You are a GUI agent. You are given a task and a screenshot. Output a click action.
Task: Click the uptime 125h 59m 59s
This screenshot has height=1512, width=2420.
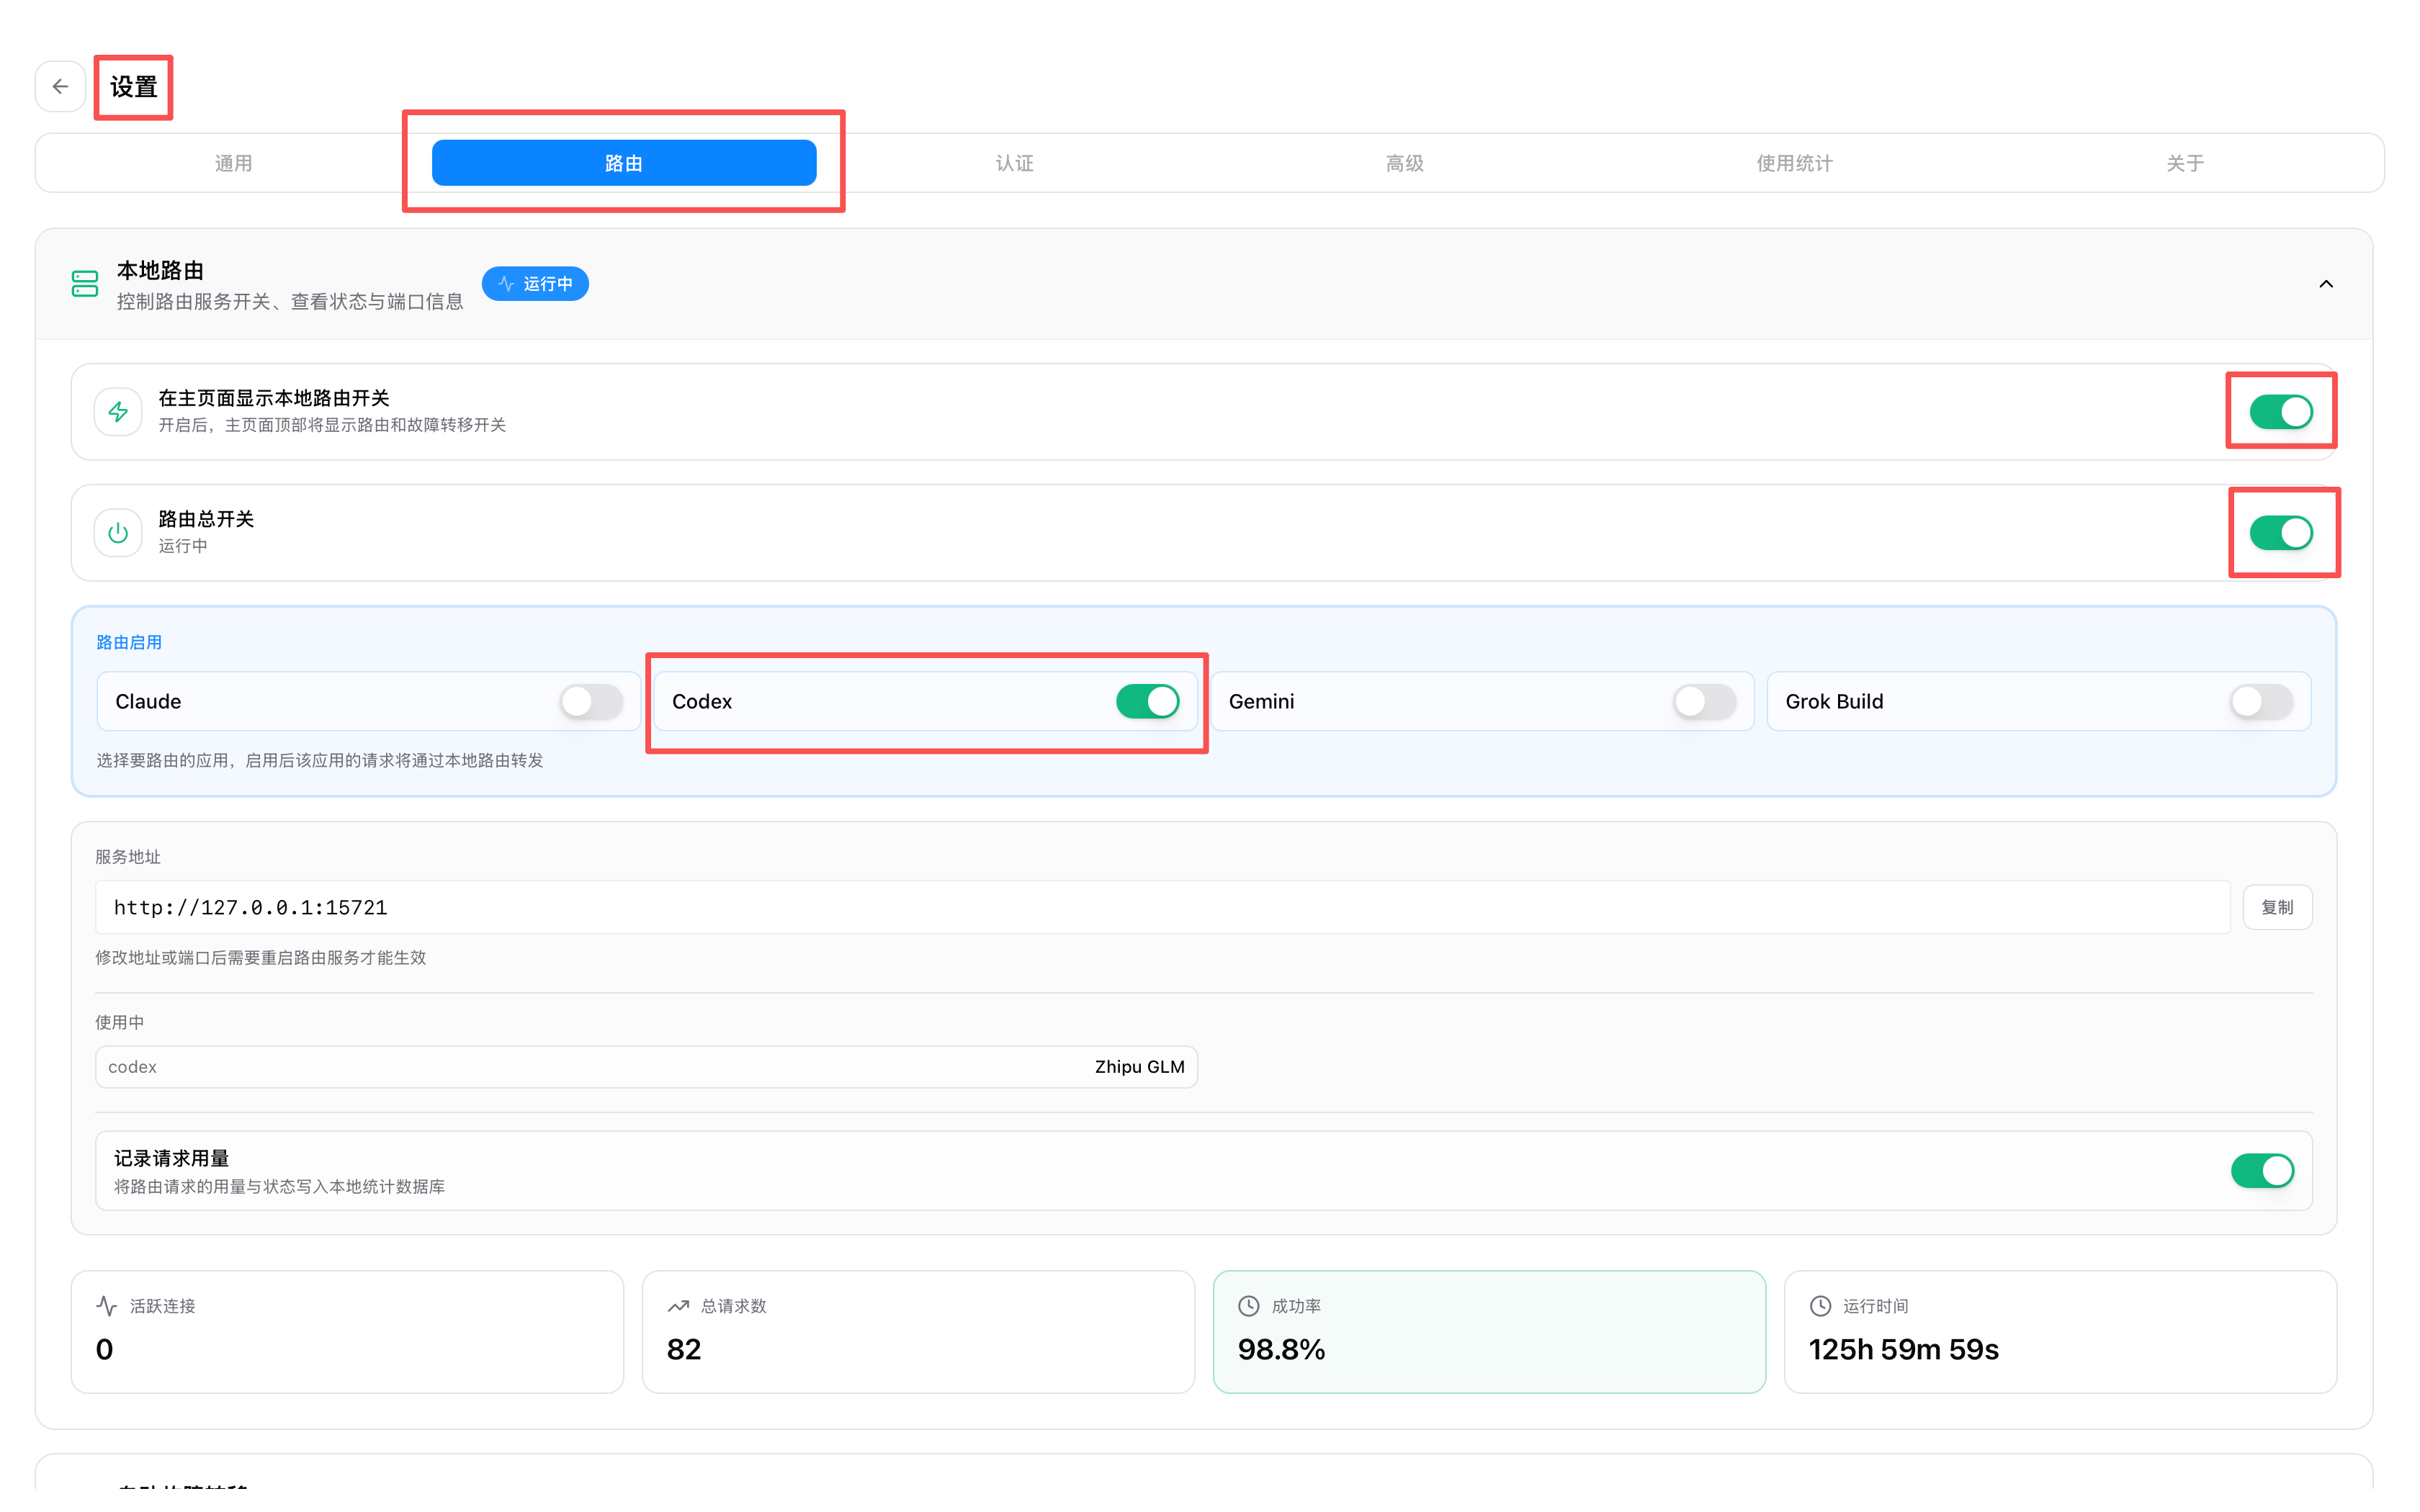(1903, 1350)
